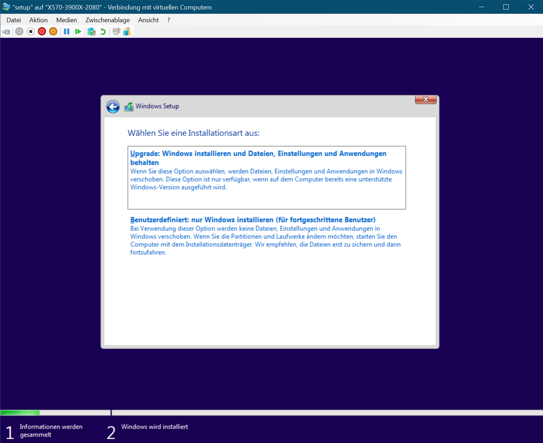Screen dimensions: 543x443
Task: Go back with blue arrow in Windows Setup
Action: (113, 107)
